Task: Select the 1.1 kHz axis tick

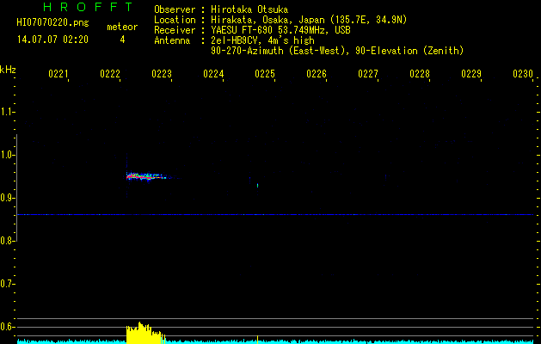Action: click(7, 112)
